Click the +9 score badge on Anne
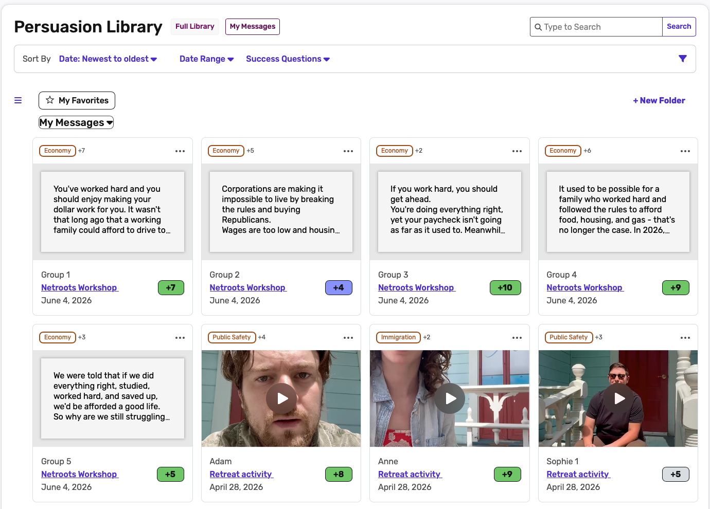 (x=507, y=475)
